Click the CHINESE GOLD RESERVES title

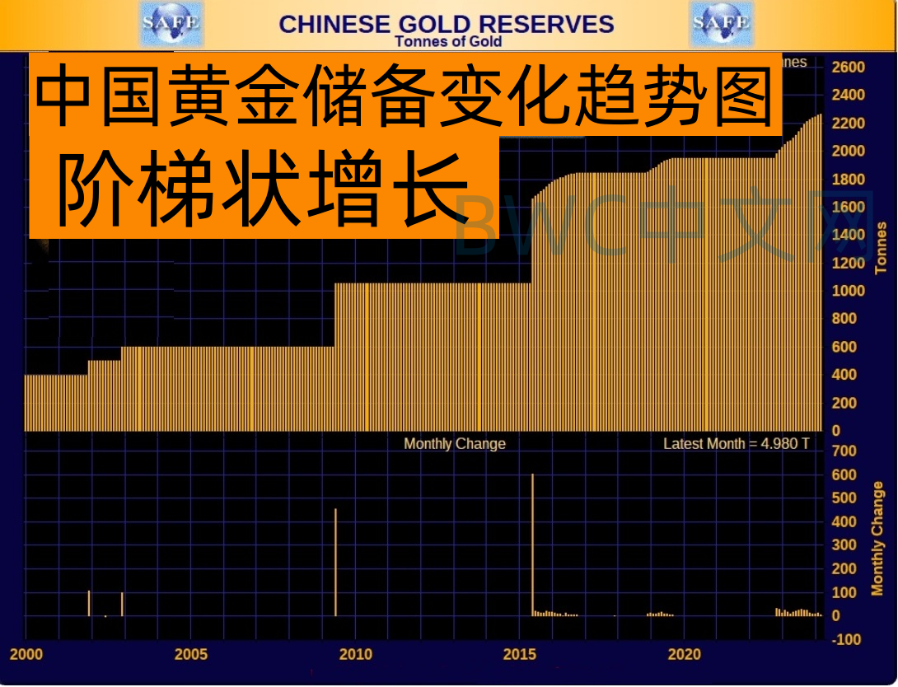[447, 24]
